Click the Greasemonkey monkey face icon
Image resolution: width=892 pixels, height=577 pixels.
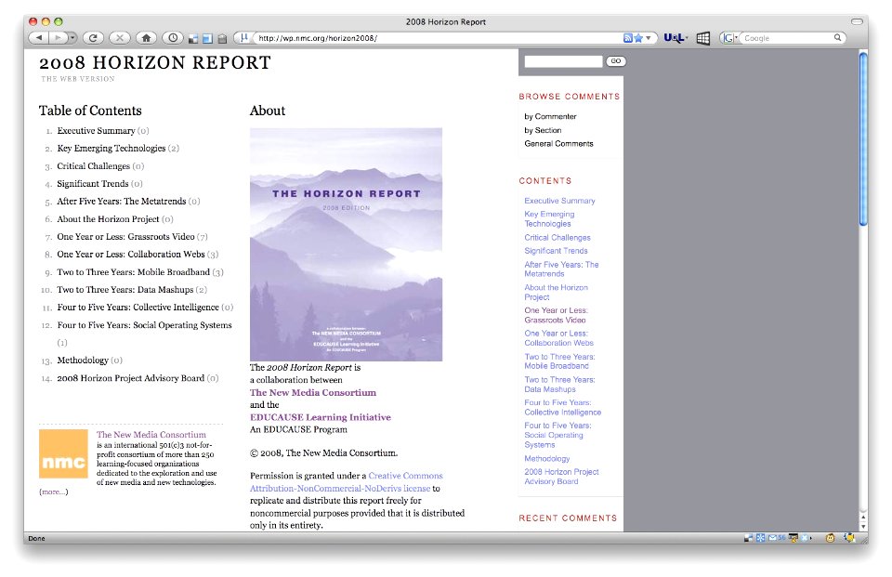coord(830,538)
